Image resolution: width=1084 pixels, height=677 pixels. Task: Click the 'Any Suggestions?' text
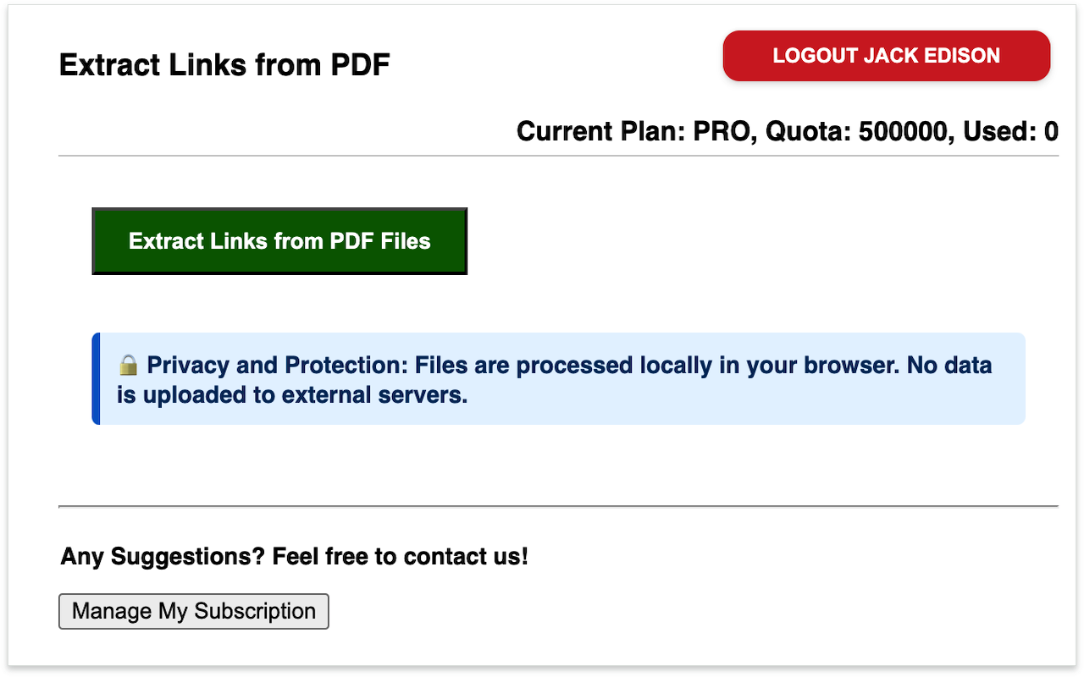(x=163, y=557)
